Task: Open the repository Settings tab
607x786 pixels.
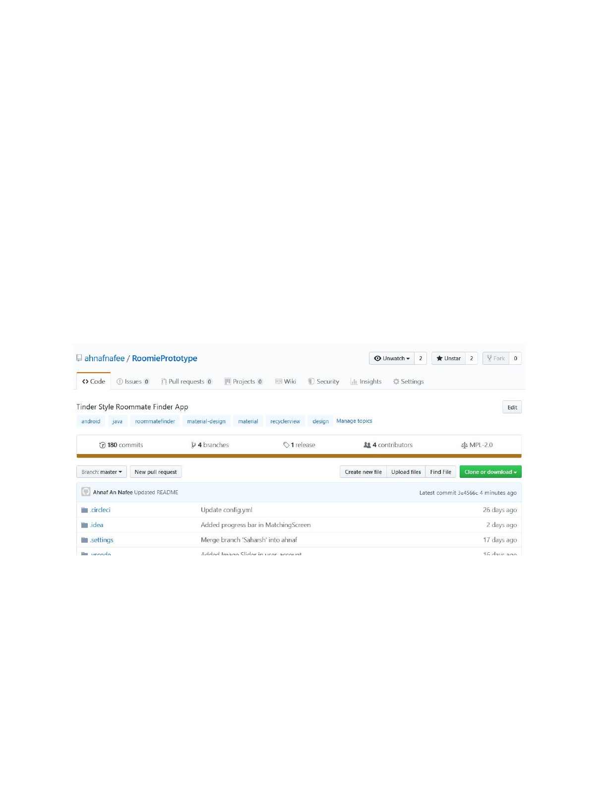Action: pos(408,382)
